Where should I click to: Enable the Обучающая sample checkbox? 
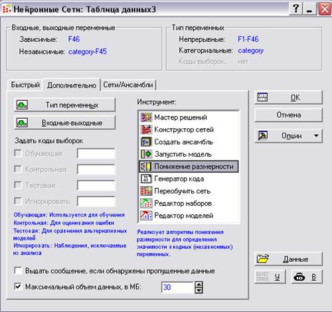click(18, 153)
